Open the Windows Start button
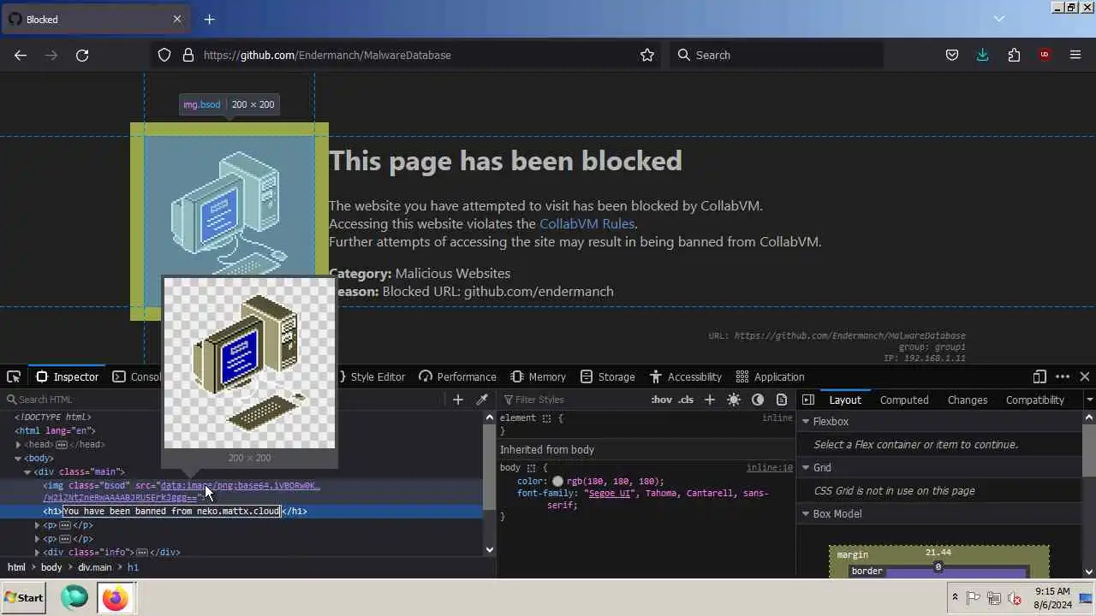The height and width of the screenshot is (616, 1096). click(x=24, y=597)
